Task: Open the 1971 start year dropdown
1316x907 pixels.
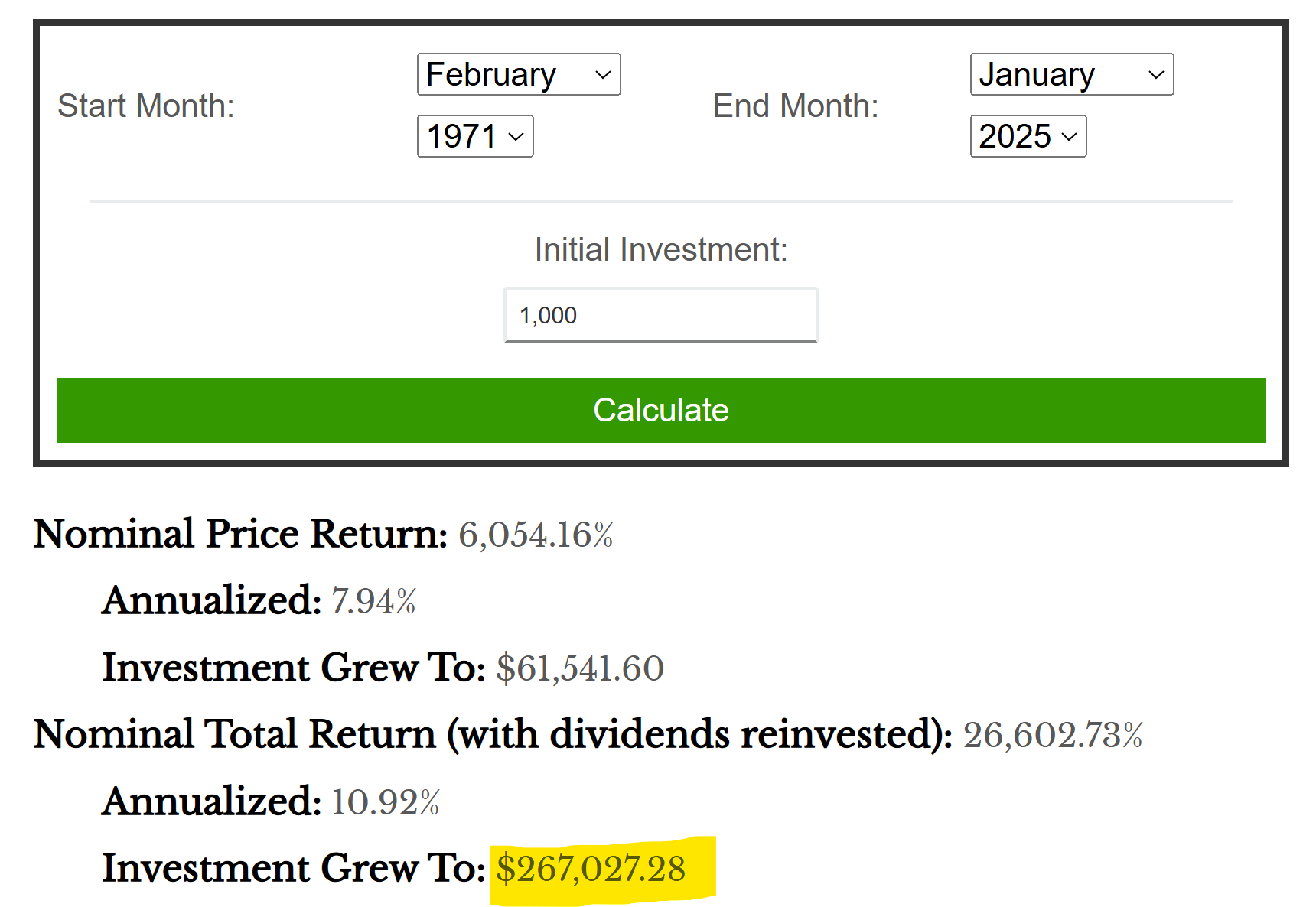Action: [x=475, y=136]
